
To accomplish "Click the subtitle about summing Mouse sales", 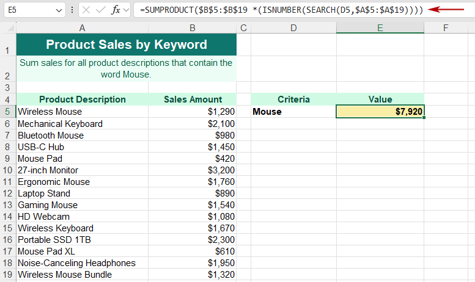I will tap(127, 69).
